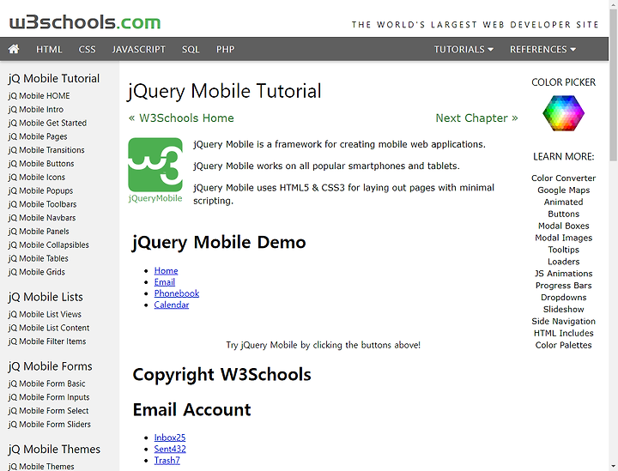Screen dimensions: 618x471
Task: Click the home icon in navbar
Action: 14,49
